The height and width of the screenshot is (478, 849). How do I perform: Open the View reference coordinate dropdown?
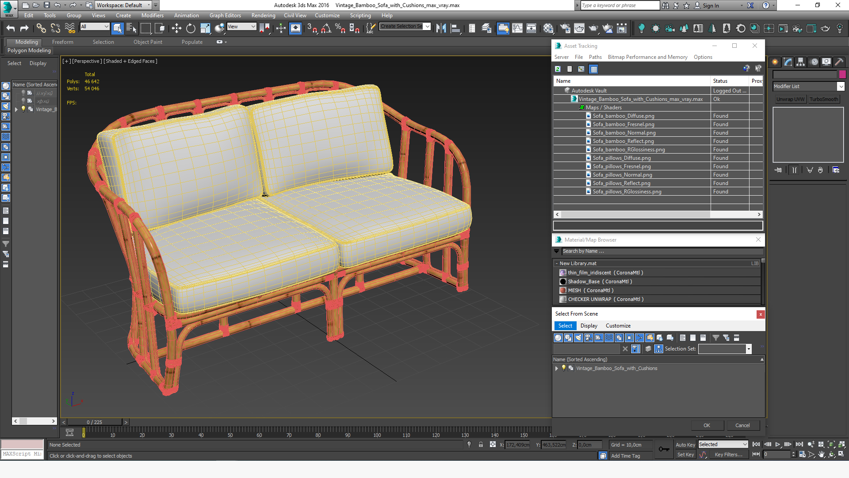tap(241, 27)
